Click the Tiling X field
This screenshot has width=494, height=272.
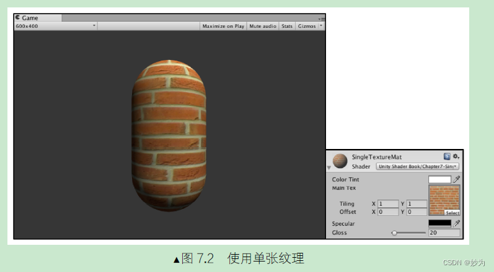(x=388, y=204)
